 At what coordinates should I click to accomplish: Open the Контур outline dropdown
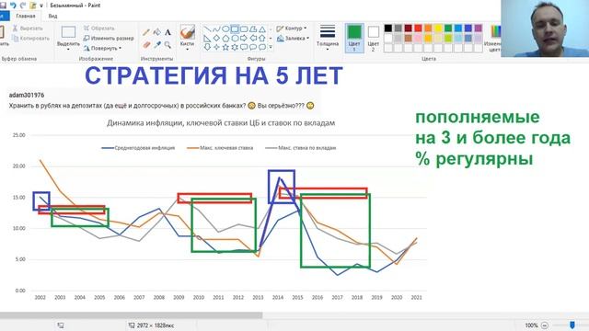(x=292, y=29)
